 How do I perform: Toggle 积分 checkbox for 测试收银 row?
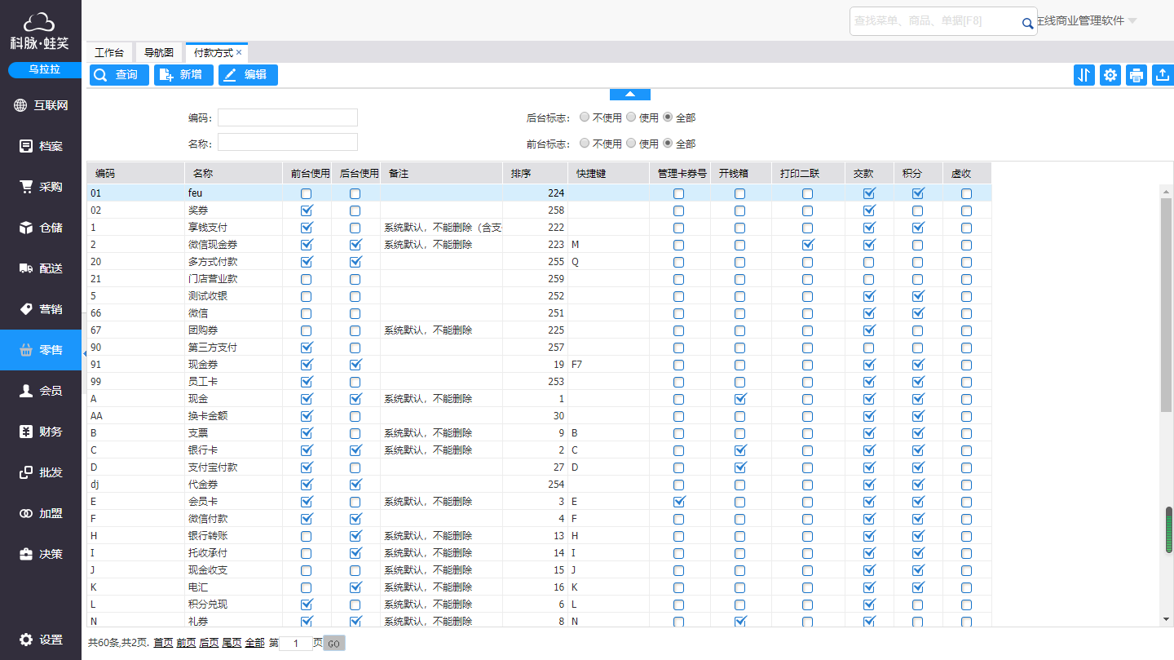coord(918,296)
